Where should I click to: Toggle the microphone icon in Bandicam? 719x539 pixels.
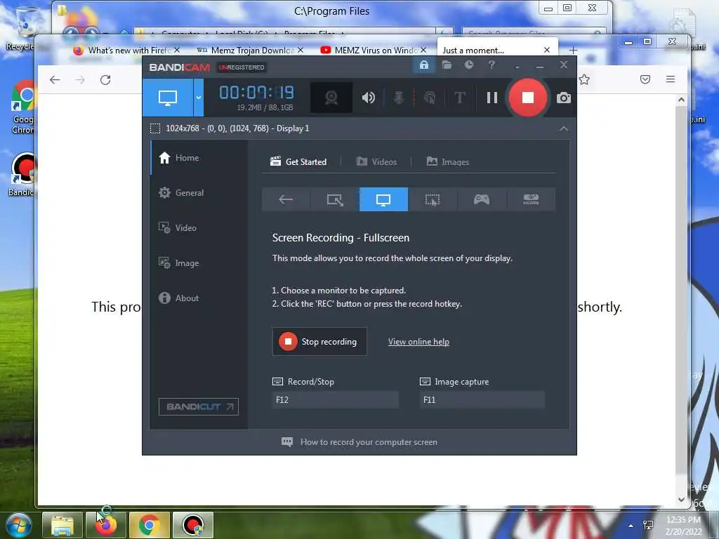399,98
